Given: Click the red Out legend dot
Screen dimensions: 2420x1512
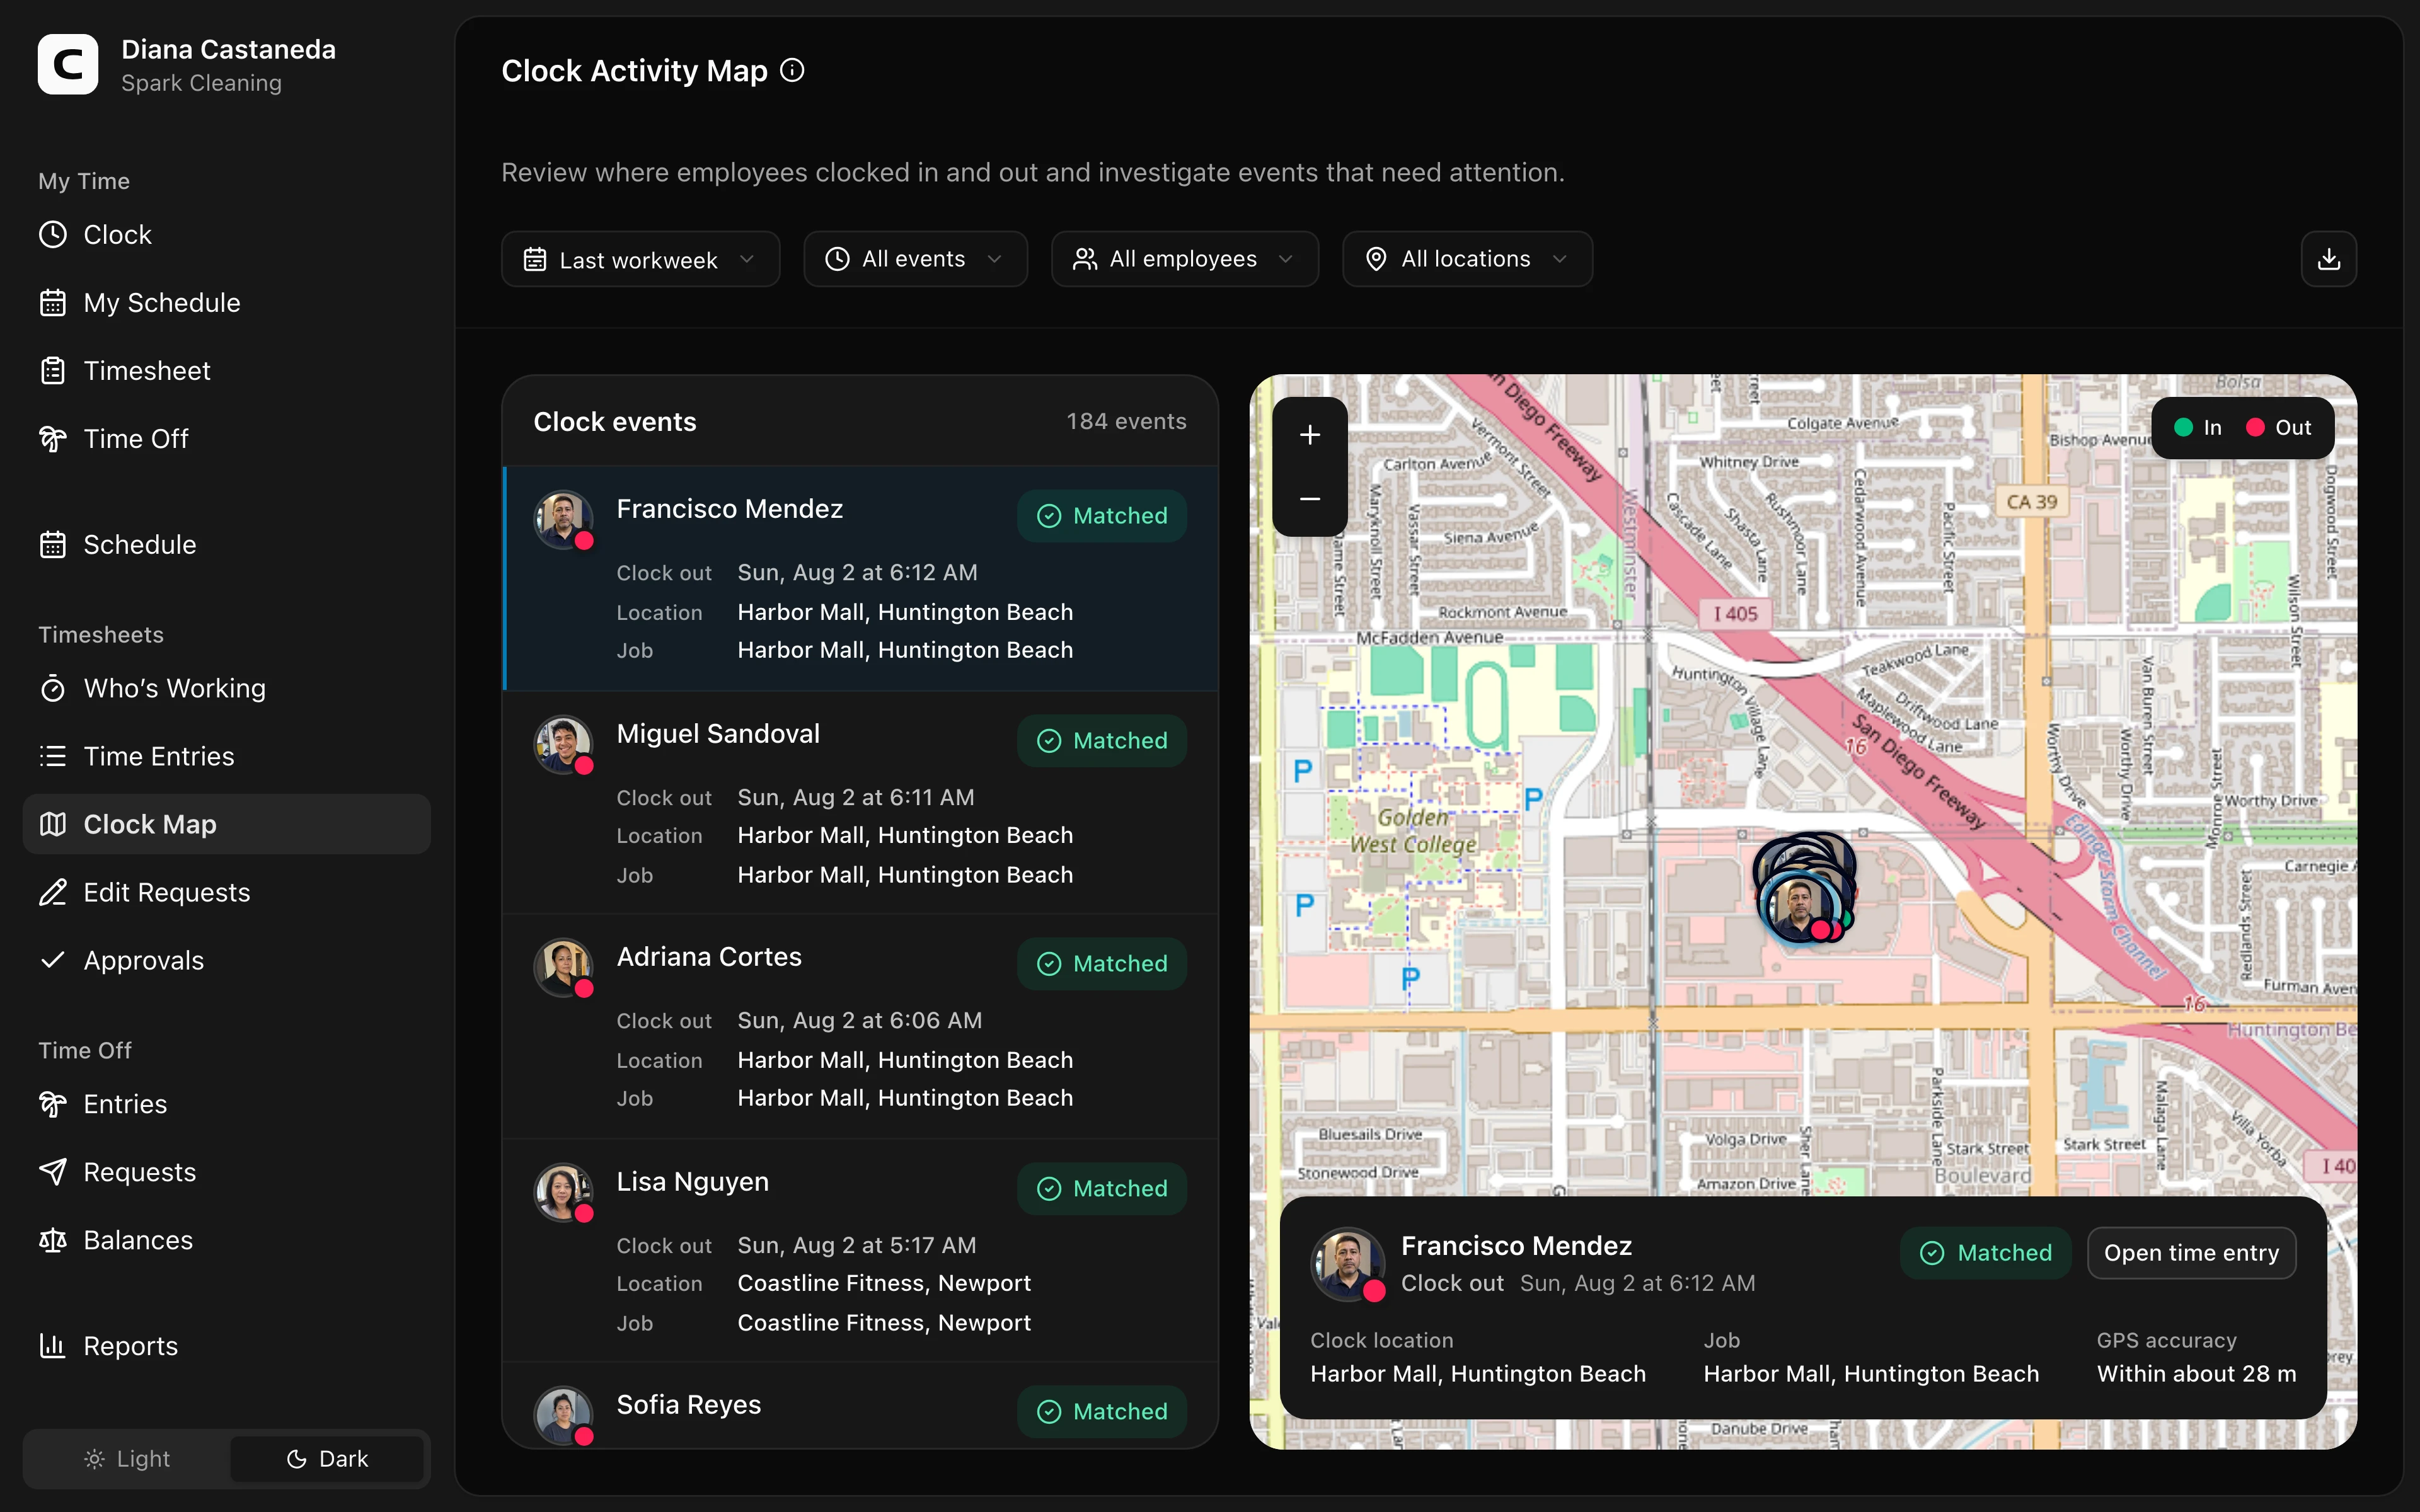Looking at the screenshot, I should click(2255, 428).
